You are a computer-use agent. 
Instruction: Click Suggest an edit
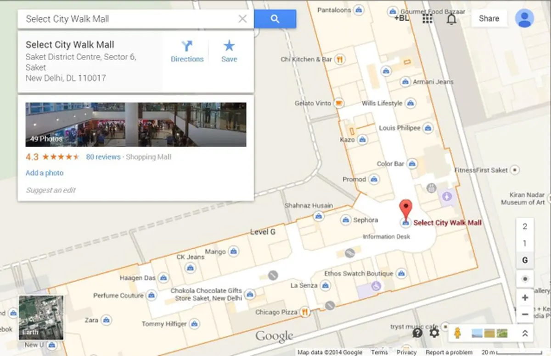[51, 190]
